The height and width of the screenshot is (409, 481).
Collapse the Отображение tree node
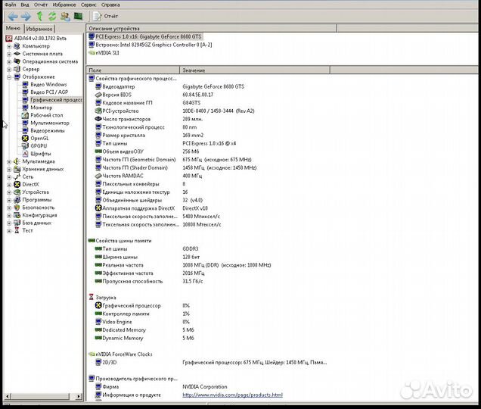(x=9, y=76)
